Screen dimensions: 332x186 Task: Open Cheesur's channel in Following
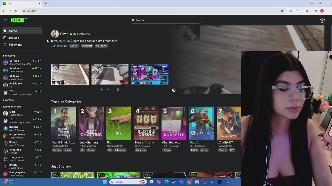pyautogui.click(x=22, y=78)
